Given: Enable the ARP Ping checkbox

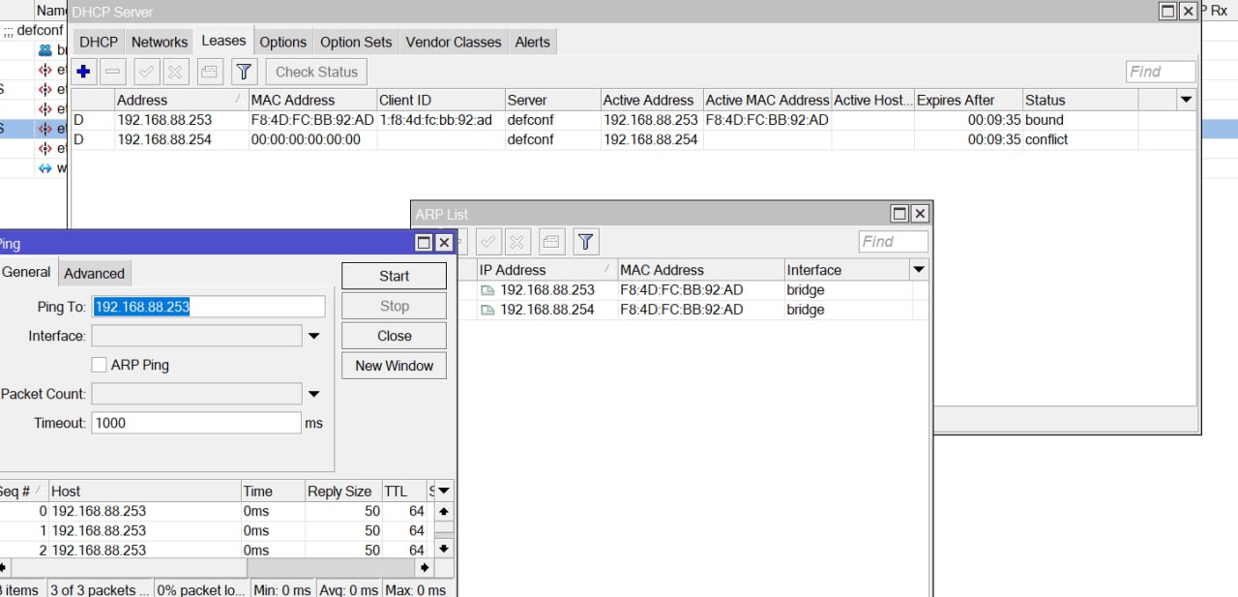Looking at the screenshot, I should [x=99, y=365].
